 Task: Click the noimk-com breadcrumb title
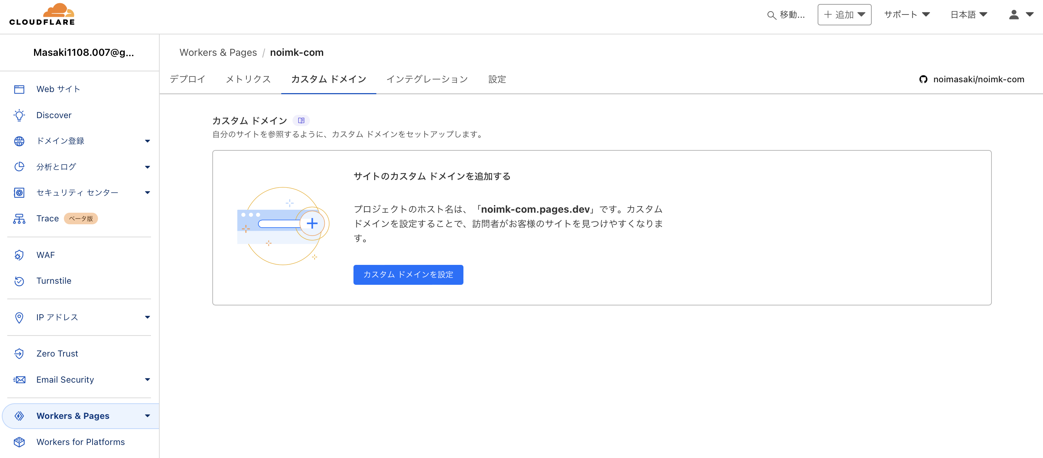297,53
